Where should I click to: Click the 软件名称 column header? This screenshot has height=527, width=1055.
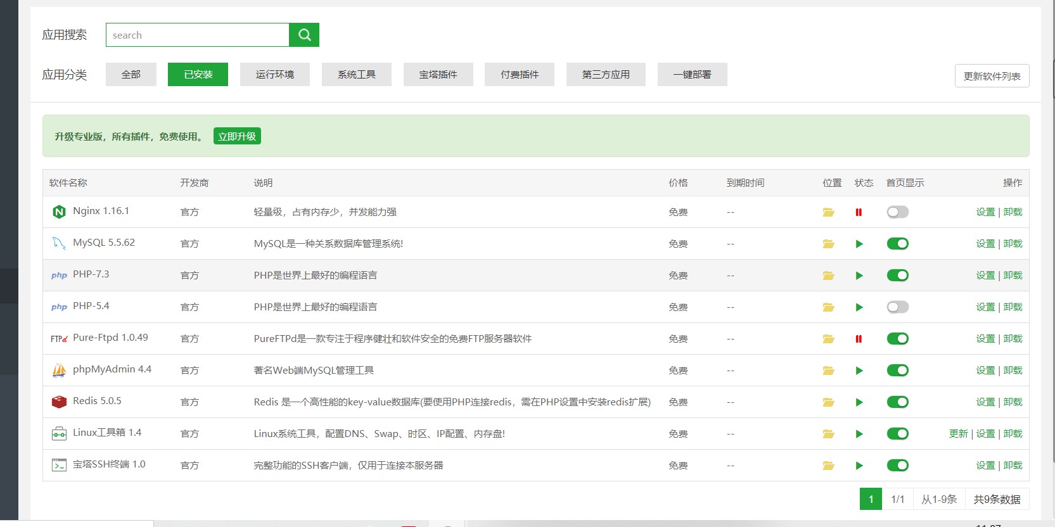pyautogui.click(x=68, y=182)
